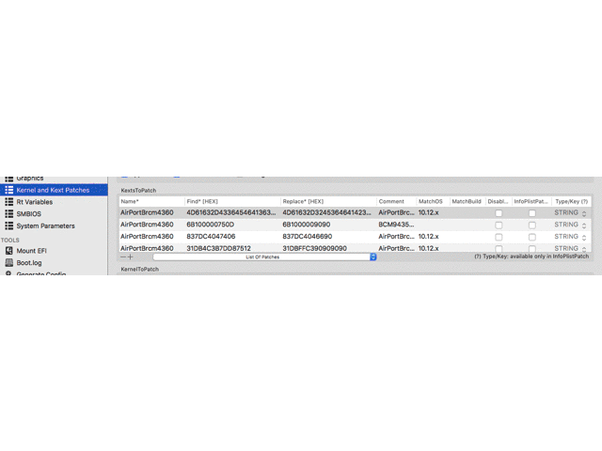Select AirPortBrcm4360 name in 837DC4047406 row
602x451 pixels.
click(x=147, y=236)
